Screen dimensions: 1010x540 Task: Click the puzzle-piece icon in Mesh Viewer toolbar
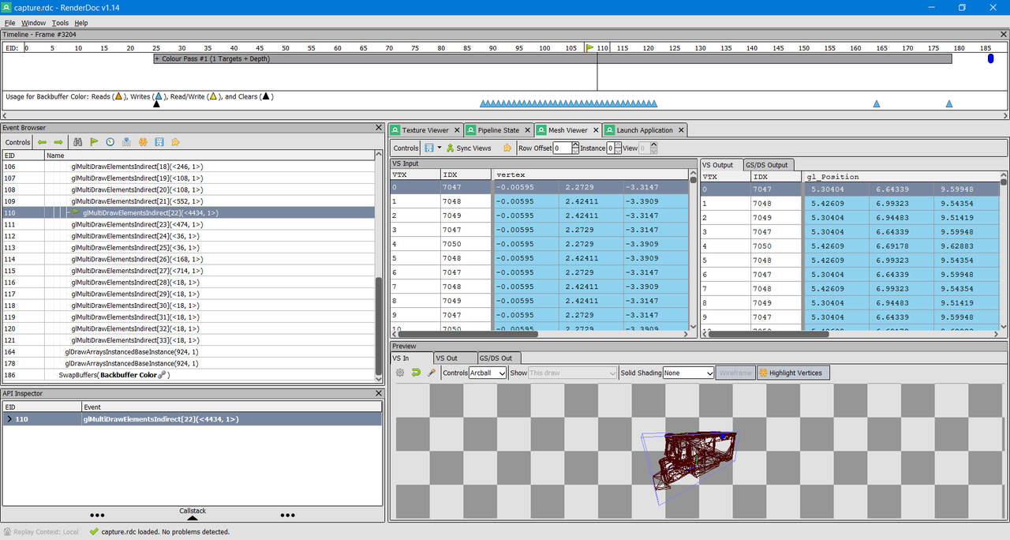pos(507,148)
